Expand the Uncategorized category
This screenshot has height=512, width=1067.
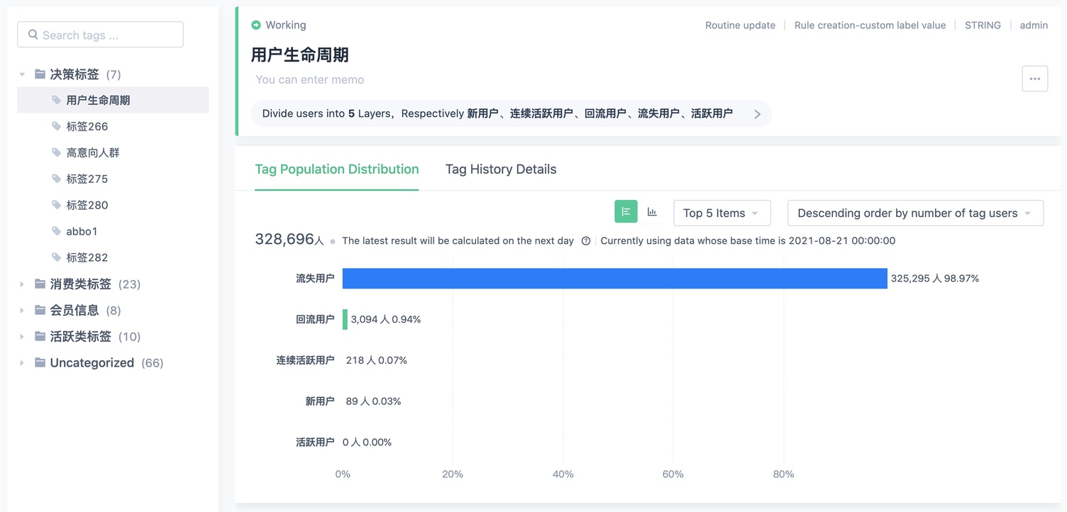tap(21, 362)
